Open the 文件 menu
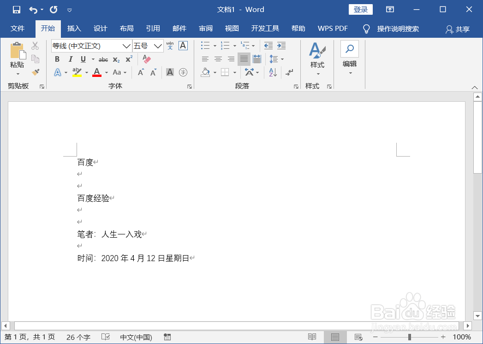This screenshot has width=483, height=344. 18,29
